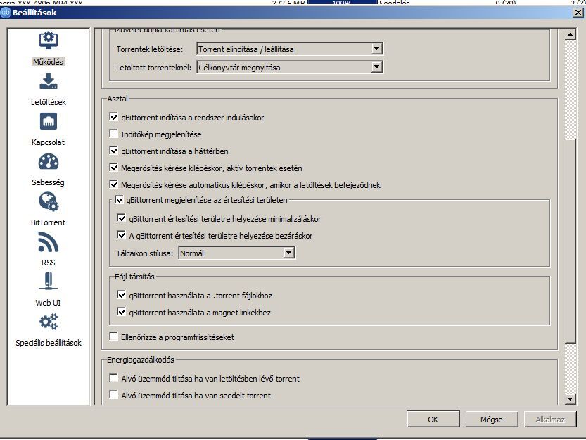Open the Letöltések downloads icon
Screen dimensions: 586x440
[49, 81]
